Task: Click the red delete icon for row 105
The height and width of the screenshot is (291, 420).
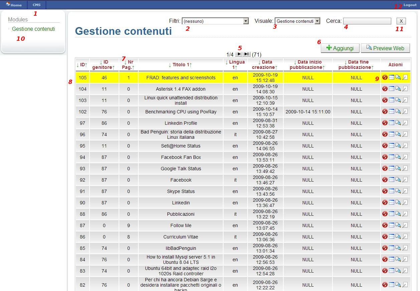Action: pyautogui.click(x=385, y=78)
